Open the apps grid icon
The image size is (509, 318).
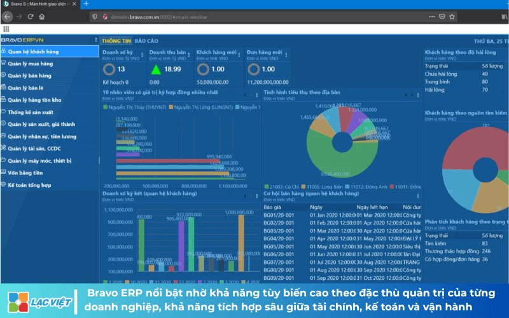[6, 29]
